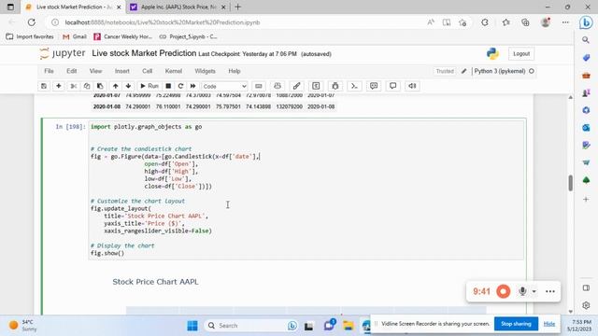This screenshot has height=336, width=598.
Task: Restart the kernel circular arrow icon
Action: (x=180, y=86)
